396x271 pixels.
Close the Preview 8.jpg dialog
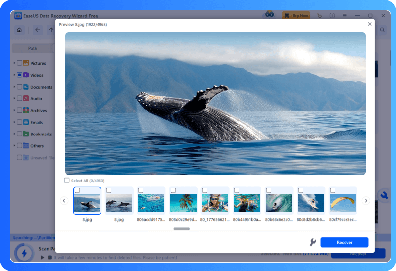[x=370, y=24]
